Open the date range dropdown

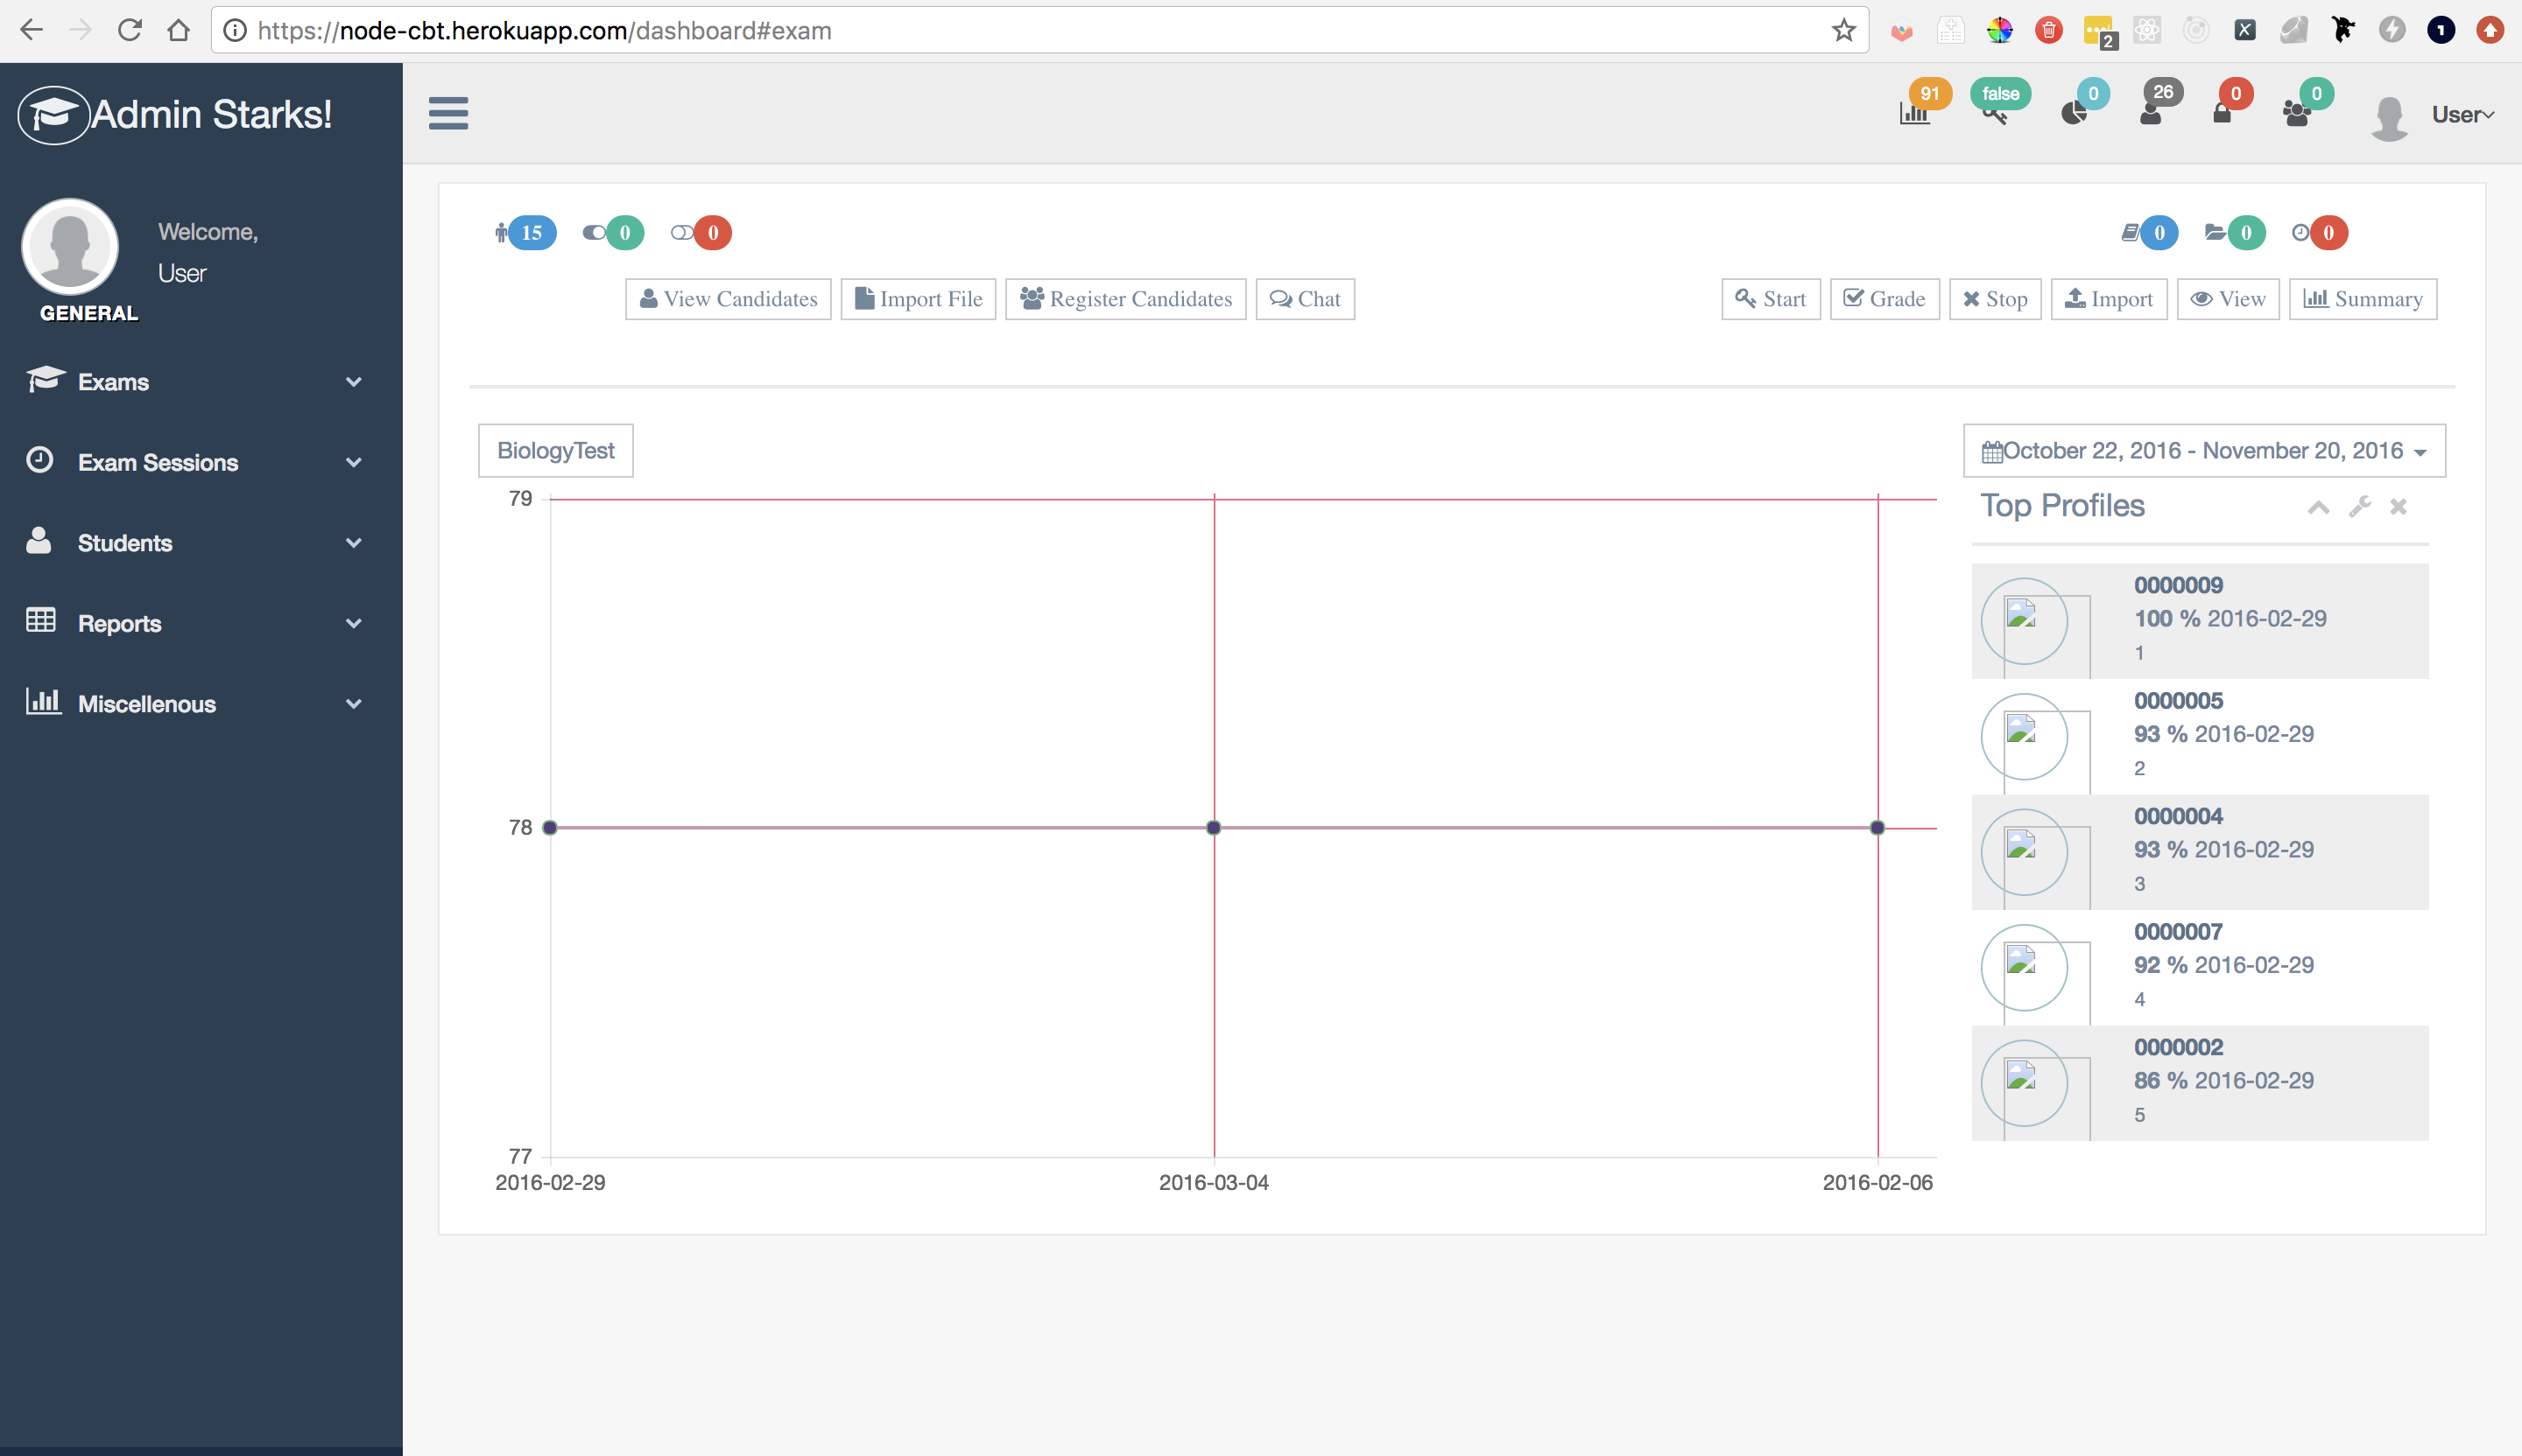2204,451
